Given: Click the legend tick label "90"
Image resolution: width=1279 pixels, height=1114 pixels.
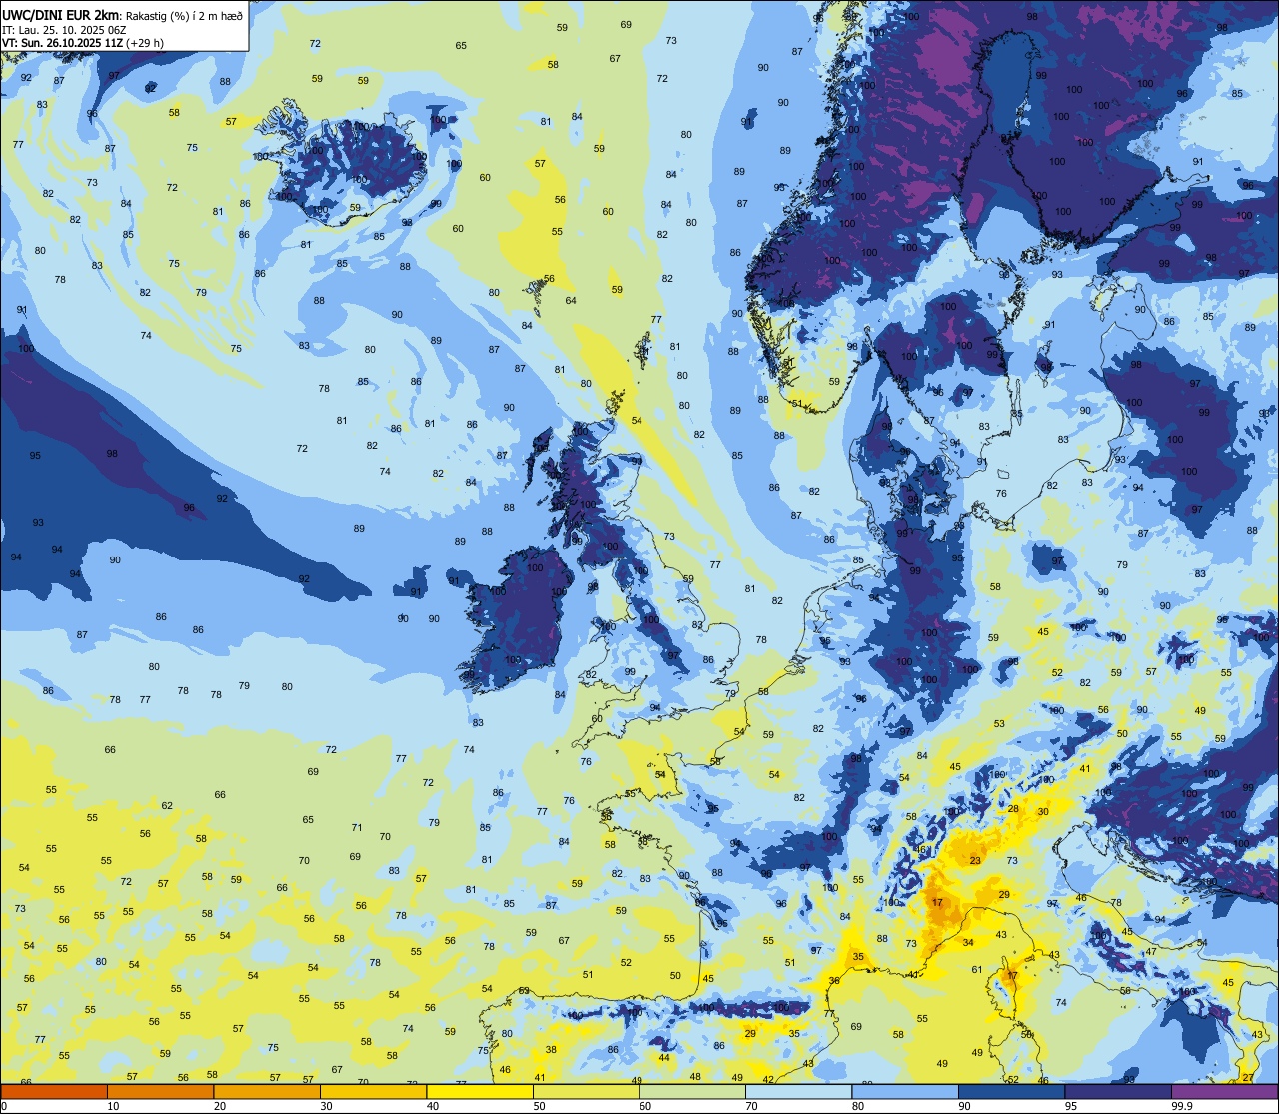Looking at the screenshot, I should coord(964,1106).
